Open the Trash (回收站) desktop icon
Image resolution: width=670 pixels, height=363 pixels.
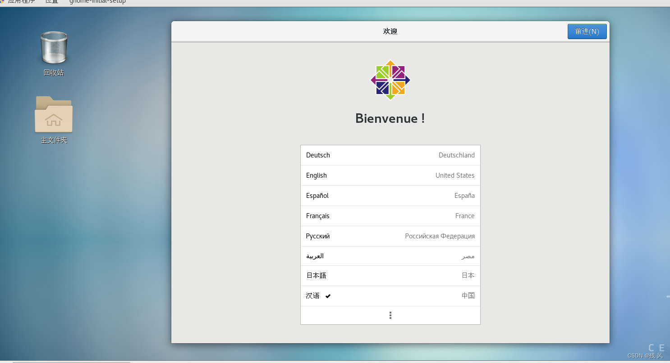(x=54, y=53)
